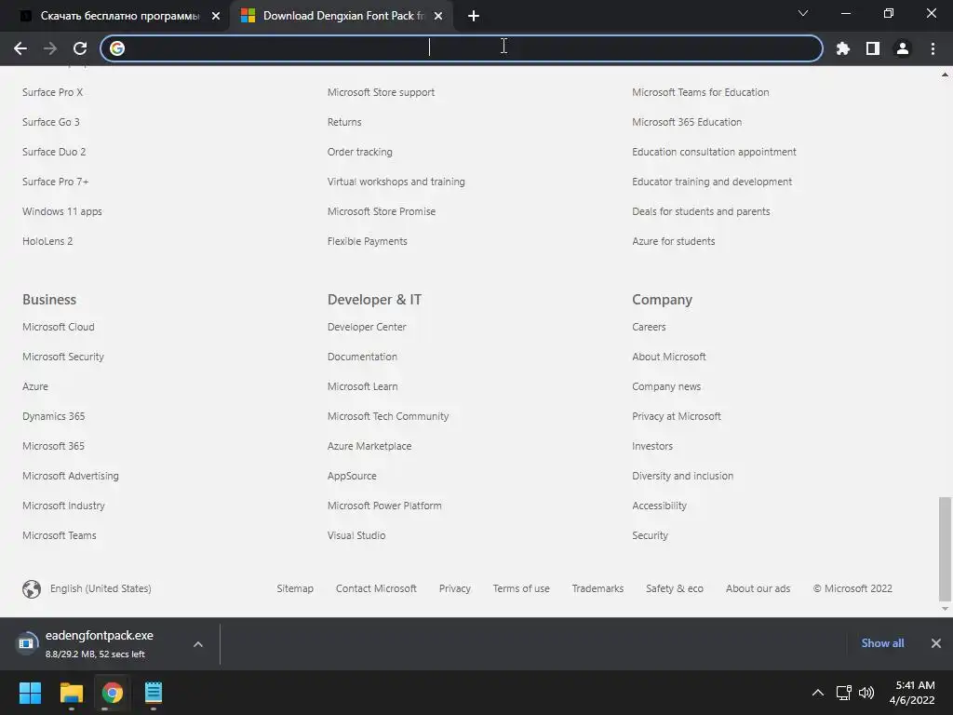Click the page vertical scrollbar thumb
953x715 pixels.
click(x=945, y=548)
